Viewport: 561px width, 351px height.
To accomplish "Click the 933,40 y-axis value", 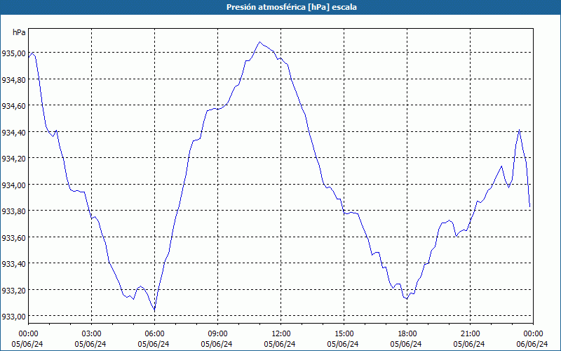I will point(13,264).
